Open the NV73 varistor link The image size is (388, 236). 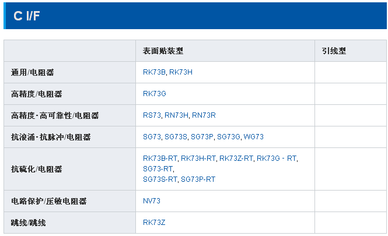(152, 201)
